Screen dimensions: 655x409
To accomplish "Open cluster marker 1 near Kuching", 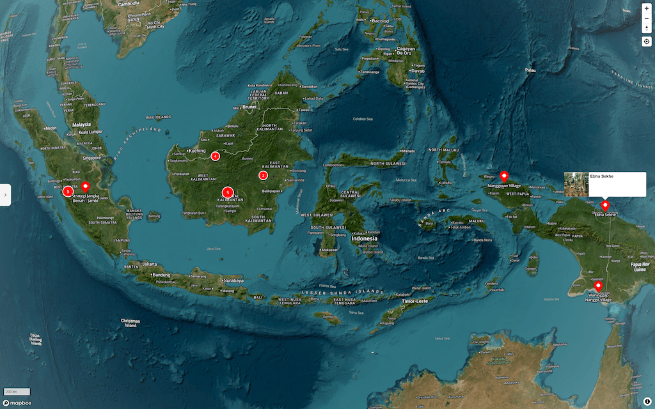I will pyautogui.click(x=215, y=155).
